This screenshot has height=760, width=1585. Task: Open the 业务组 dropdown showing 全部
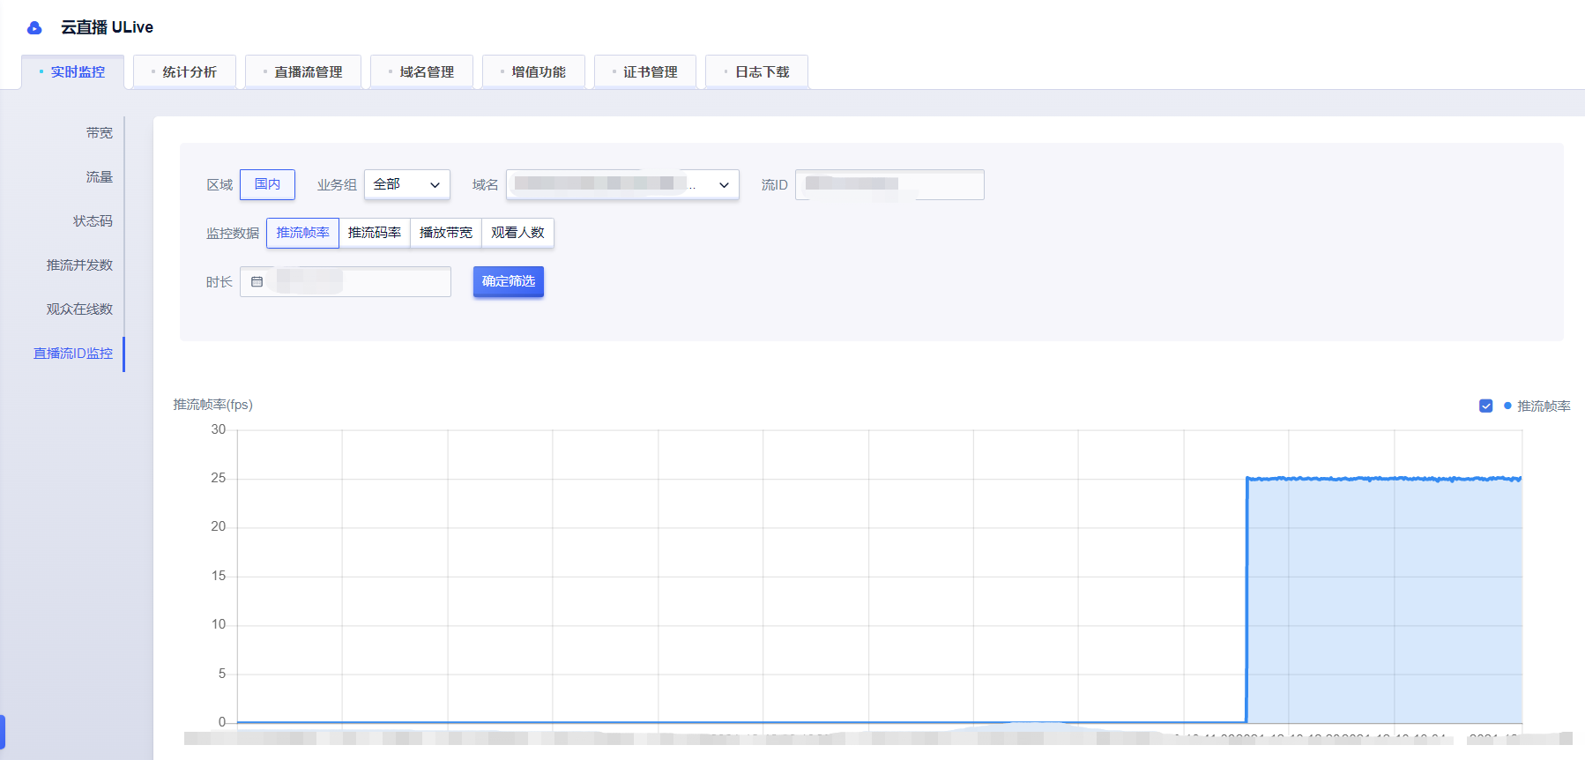407,184
